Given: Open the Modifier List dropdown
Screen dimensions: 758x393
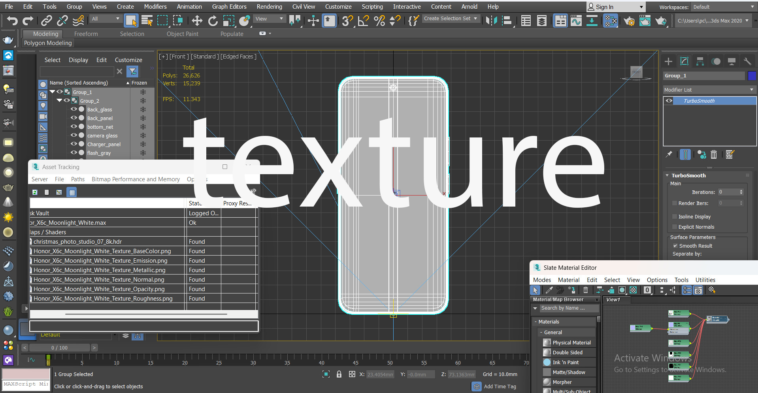Looking at the screenshot, I should (709, 90).
